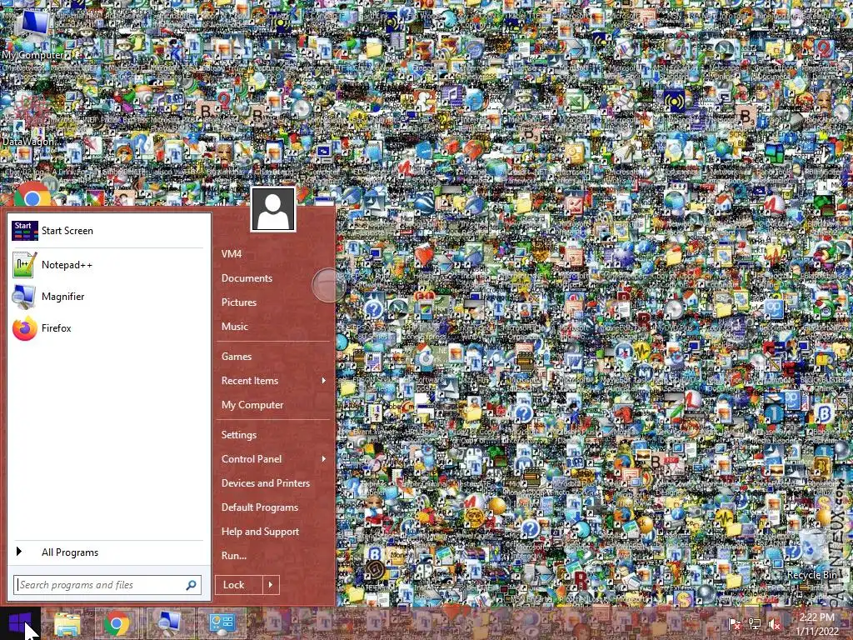
Task: Click the Windows Start button on the taskbar
Action: (21, 623)
